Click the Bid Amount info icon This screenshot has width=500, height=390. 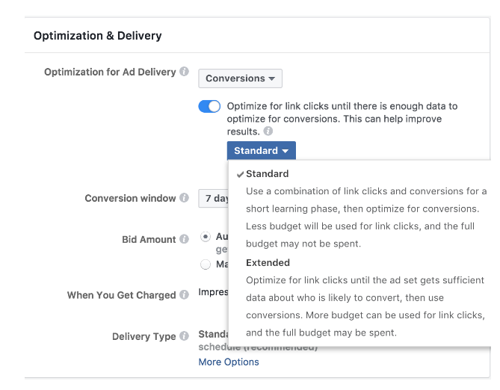(184, 240)
